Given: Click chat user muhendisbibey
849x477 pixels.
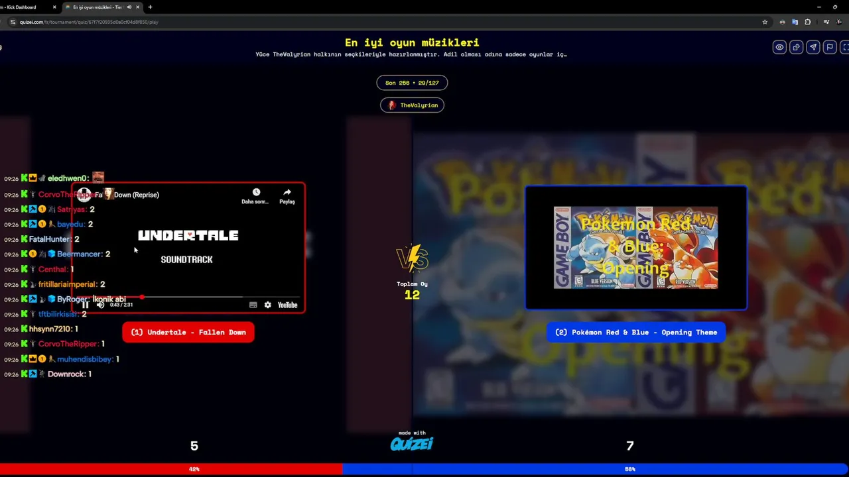Looking at the screenshot, I should pos(86,359).
